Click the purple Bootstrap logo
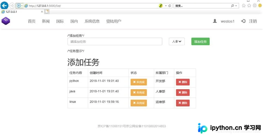This screenshot has height=136, width=263. pos(6,21)
